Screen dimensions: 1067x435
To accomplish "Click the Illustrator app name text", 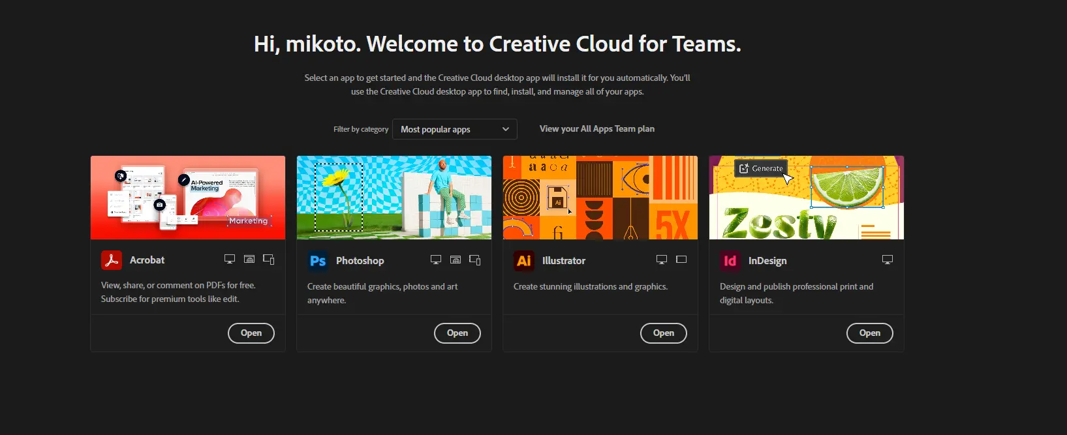I will [564, 260].
